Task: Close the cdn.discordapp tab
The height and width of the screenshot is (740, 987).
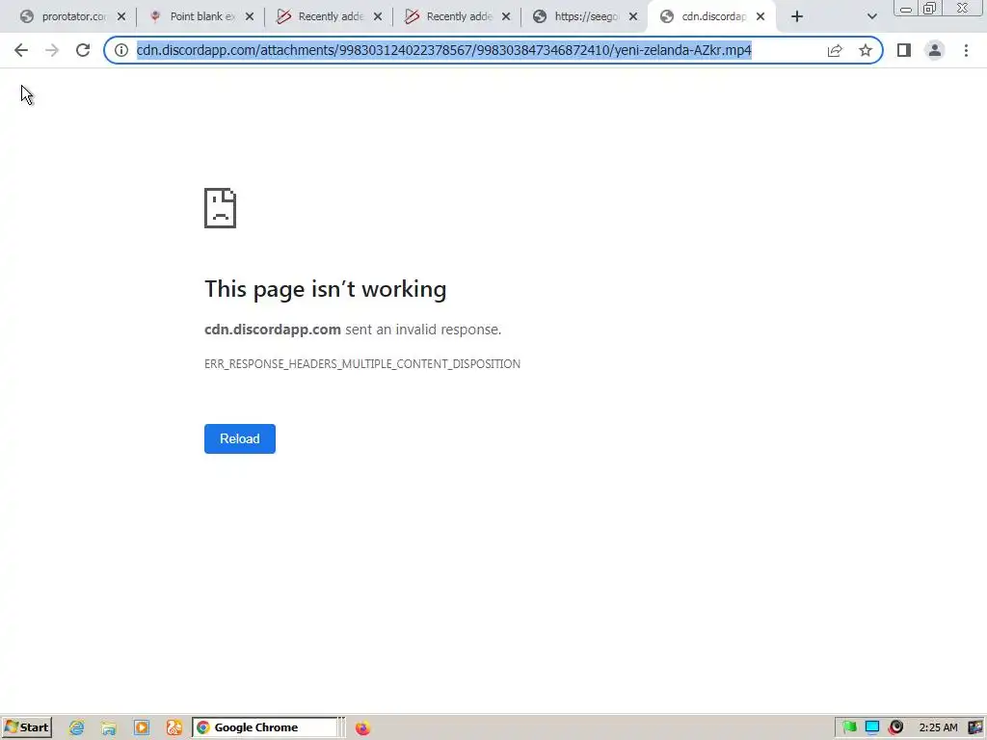Action: pos(760,17)
